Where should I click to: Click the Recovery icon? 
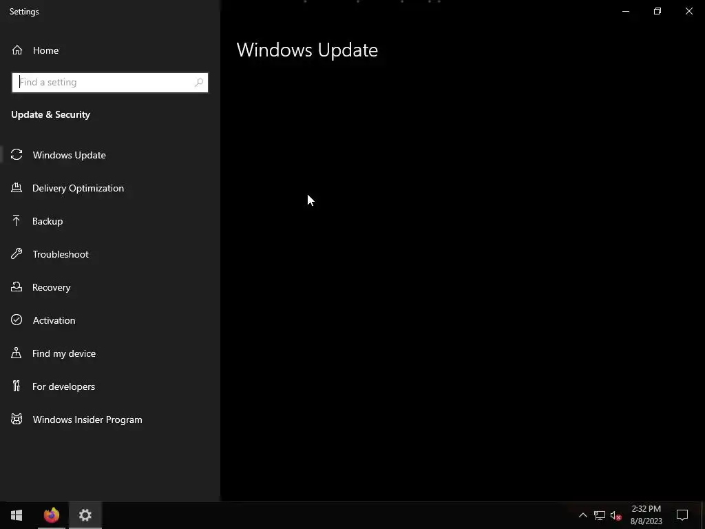(x=17, y=287)
